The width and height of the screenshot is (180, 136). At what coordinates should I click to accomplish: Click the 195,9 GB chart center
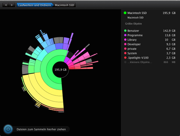click(60, 70)
